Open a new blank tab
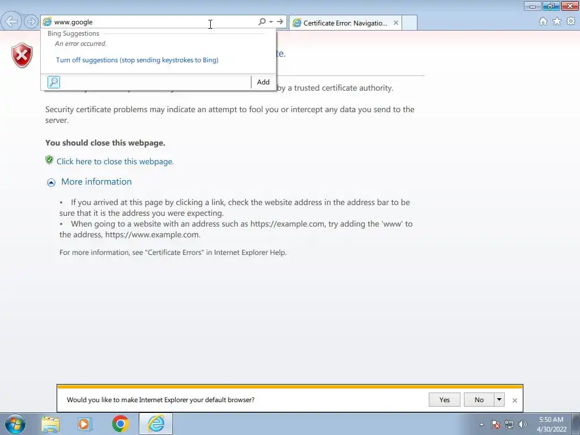Image resolution: width=580 pixels, height=435 pixels. [x=410, y=23]
